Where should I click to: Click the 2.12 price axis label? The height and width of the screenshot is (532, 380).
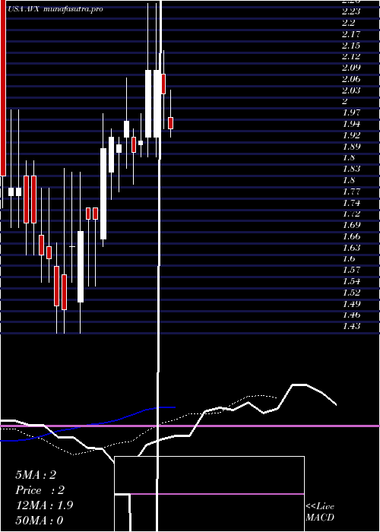pyautogui.click(x=351, y=56)
